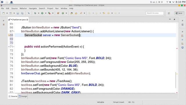Select the Java perspective button
This screenshot has width=186, height=105.
[179, 13]
